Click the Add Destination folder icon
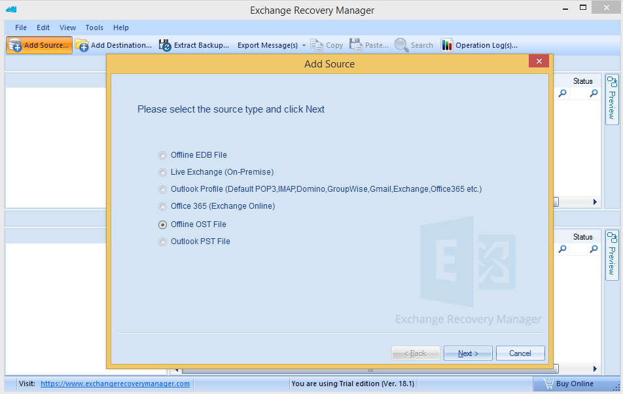The image size is (623, 394). [82, 45]
